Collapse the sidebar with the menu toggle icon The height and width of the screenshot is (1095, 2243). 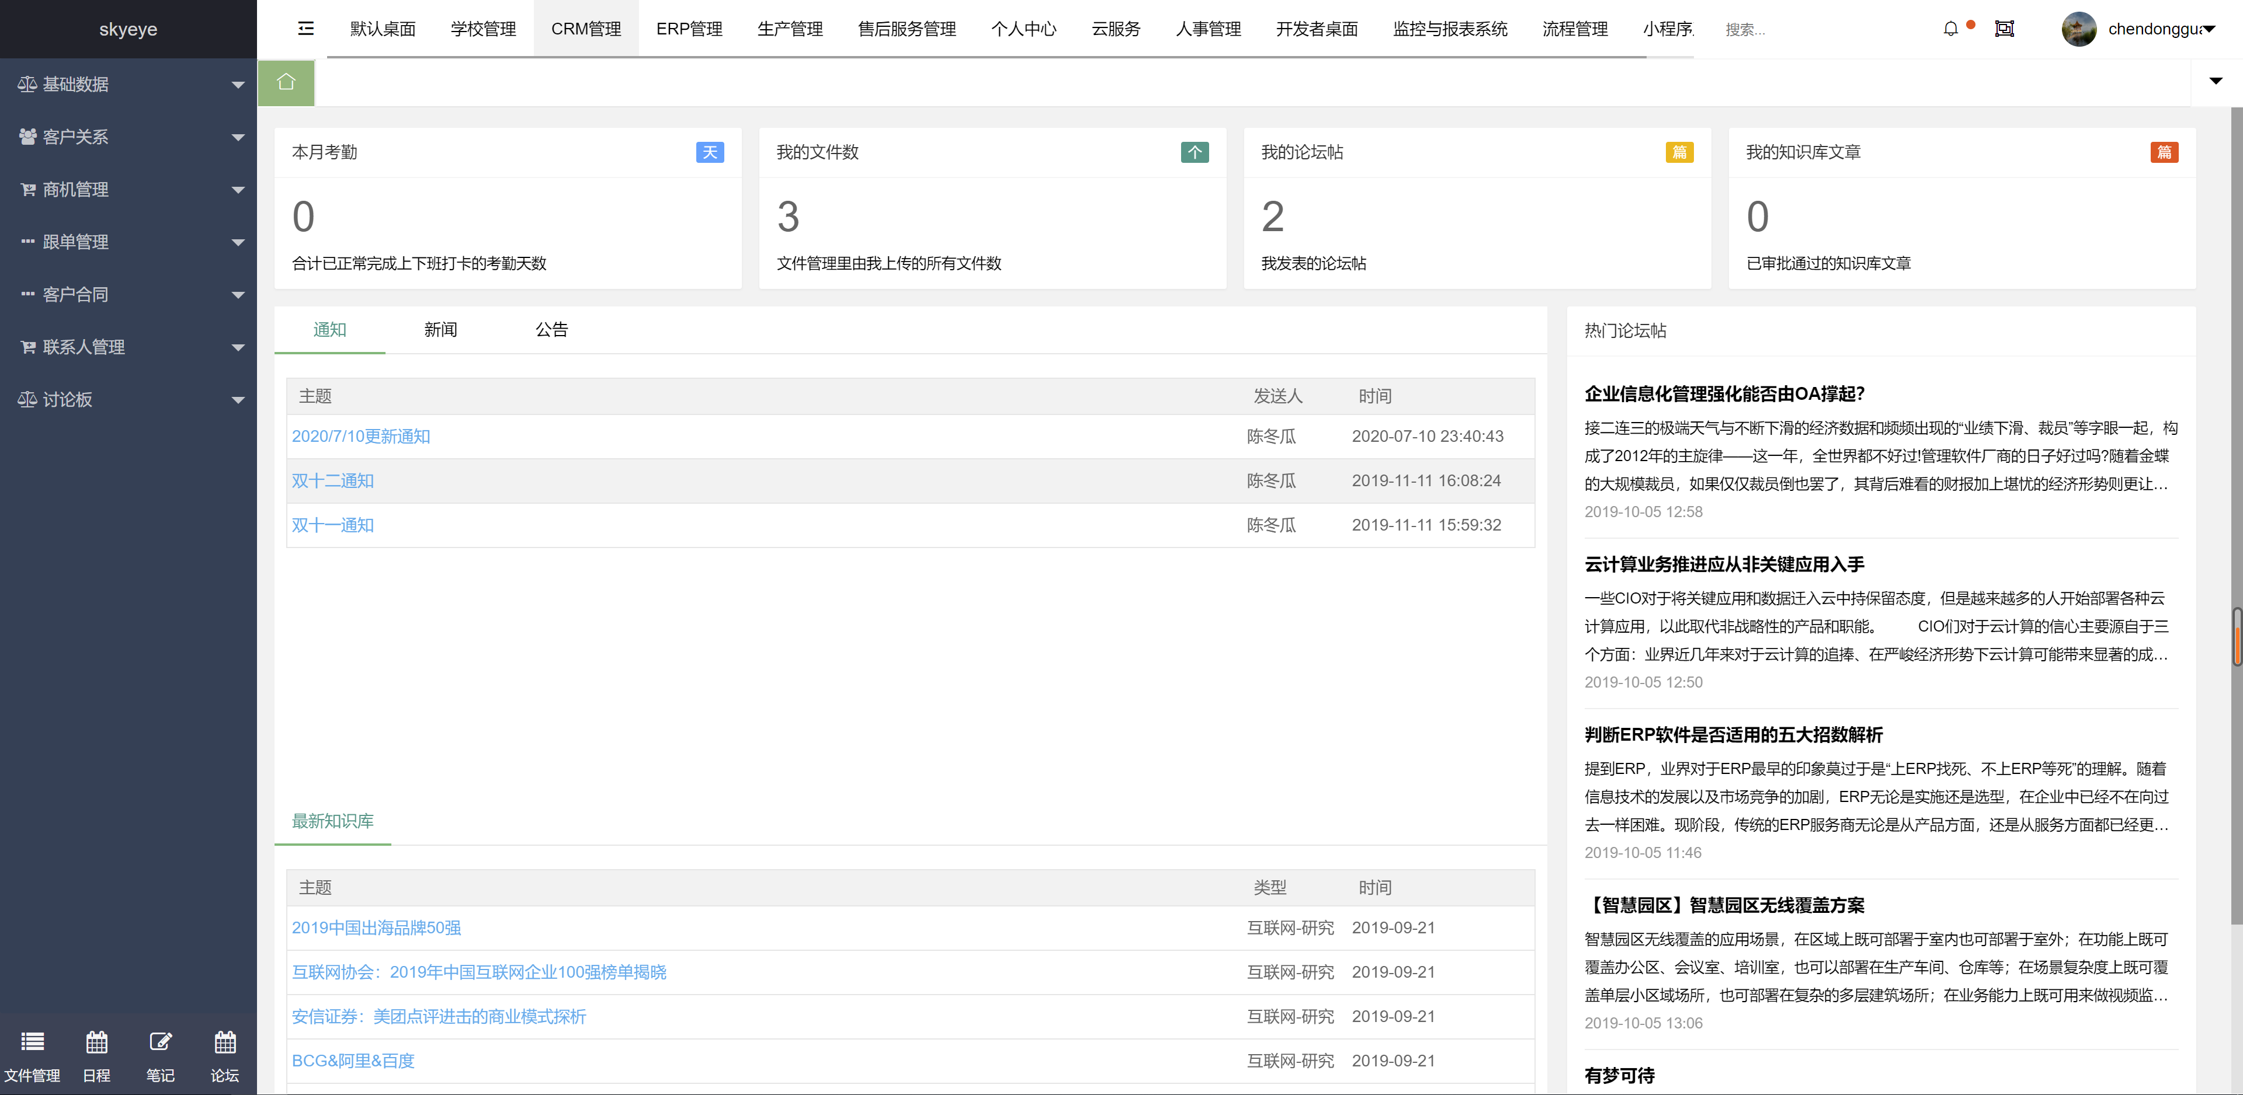pyautogui.click(x=305, y=29)
